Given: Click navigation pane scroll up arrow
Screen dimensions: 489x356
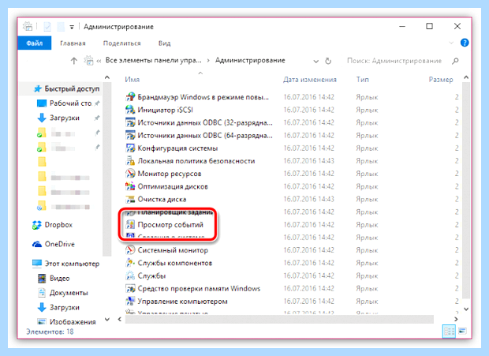Looking at the screenshot, I should (107, 77).
